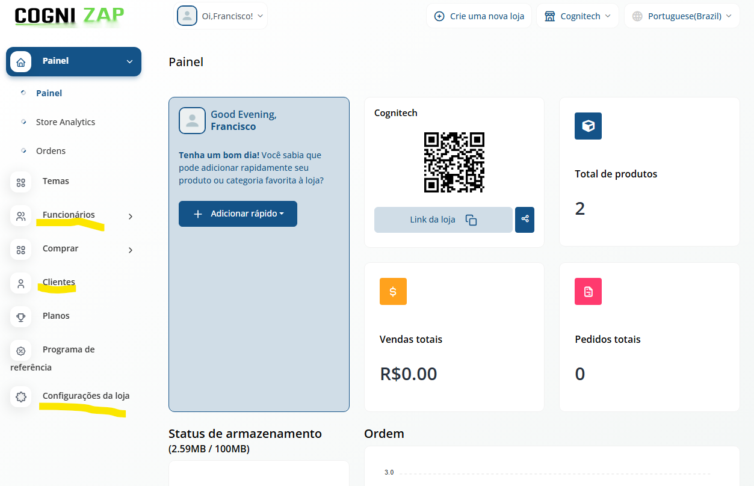Click the Programa de referência badge icon
The image size is (754, 486).
21,351
